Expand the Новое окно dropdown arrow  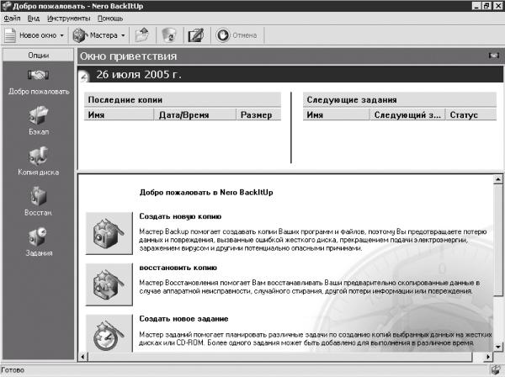click(61, 35)
